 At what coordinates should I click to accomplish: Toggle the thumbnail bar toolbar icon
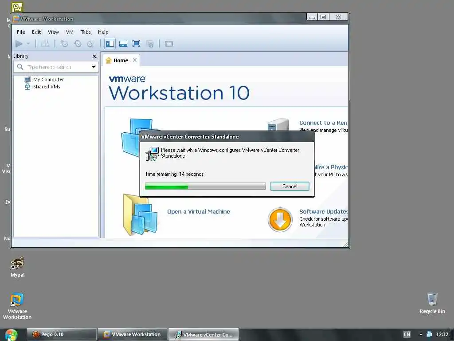[x=123, y=44]
